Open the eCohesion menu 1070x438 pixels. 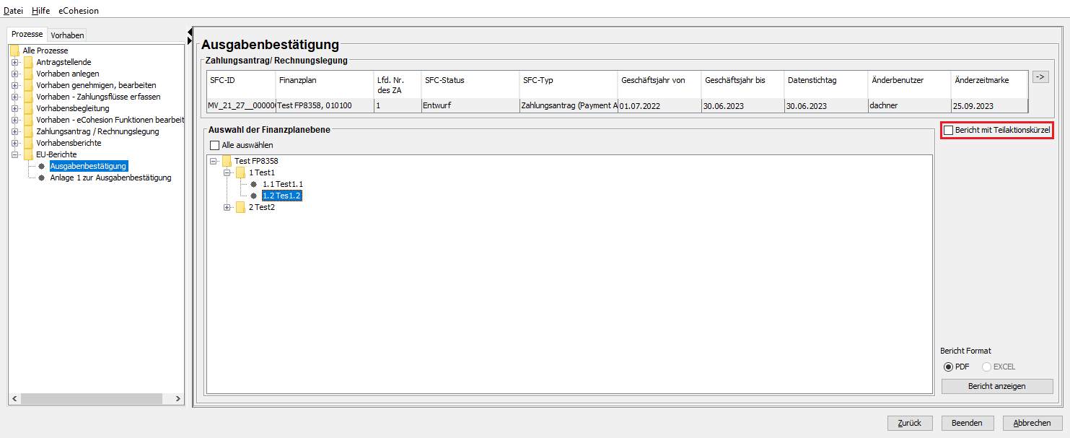coord(79,11)
